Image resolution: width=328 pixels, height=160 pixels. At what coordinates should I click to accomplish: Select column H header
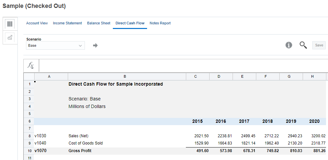(x=315, y=76)
